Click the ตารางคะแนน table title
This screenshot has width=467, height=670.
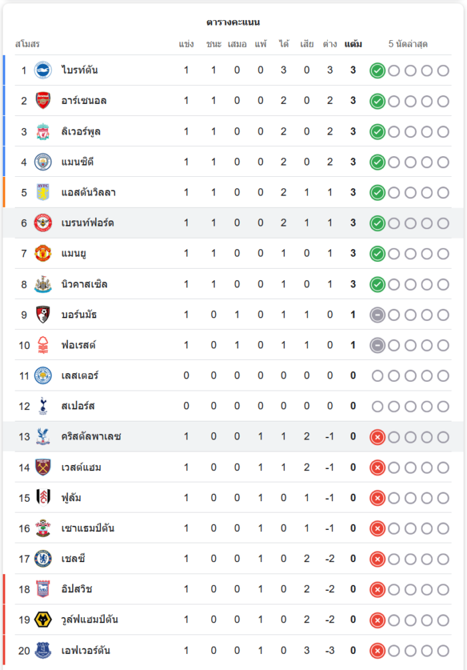[x=233, y=22]
